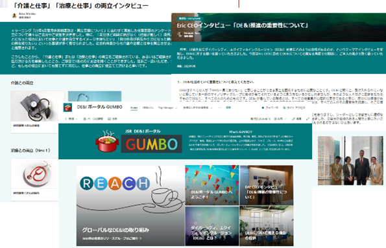Image resolution: width=386 pixels, height=248 pixels.
Task: Open 分析 in the command bar
Action: tap(112, 118)
